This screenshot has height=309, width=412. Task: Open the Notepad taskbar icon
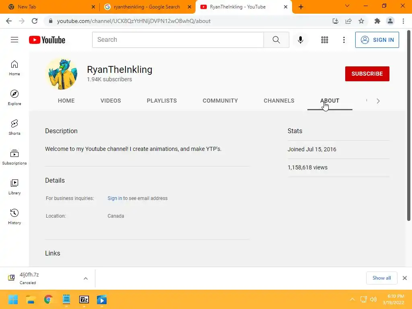coord(66,299)
